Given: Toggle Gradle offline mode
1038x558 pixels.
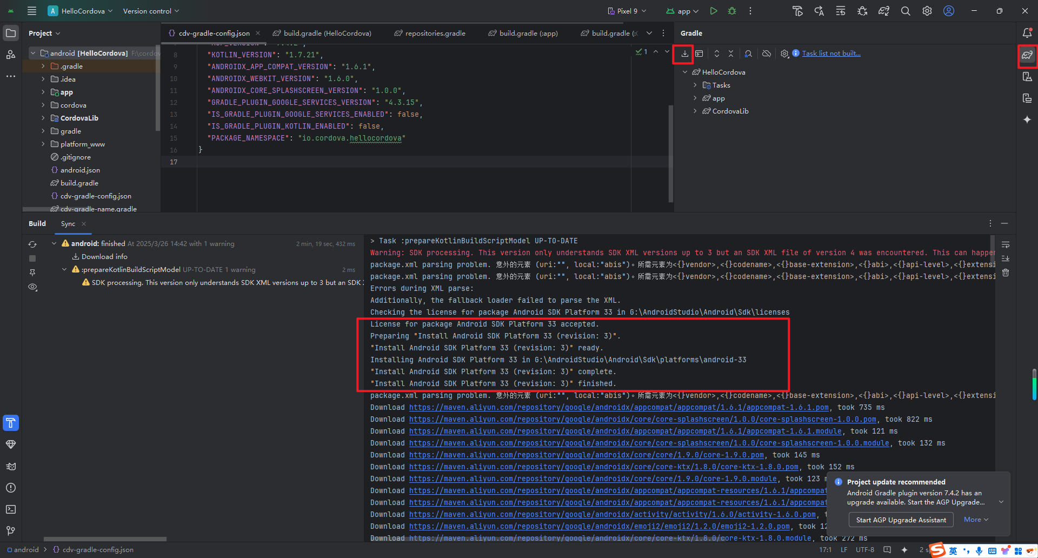Looking at the screenshot, I should [x=767, y=54].
